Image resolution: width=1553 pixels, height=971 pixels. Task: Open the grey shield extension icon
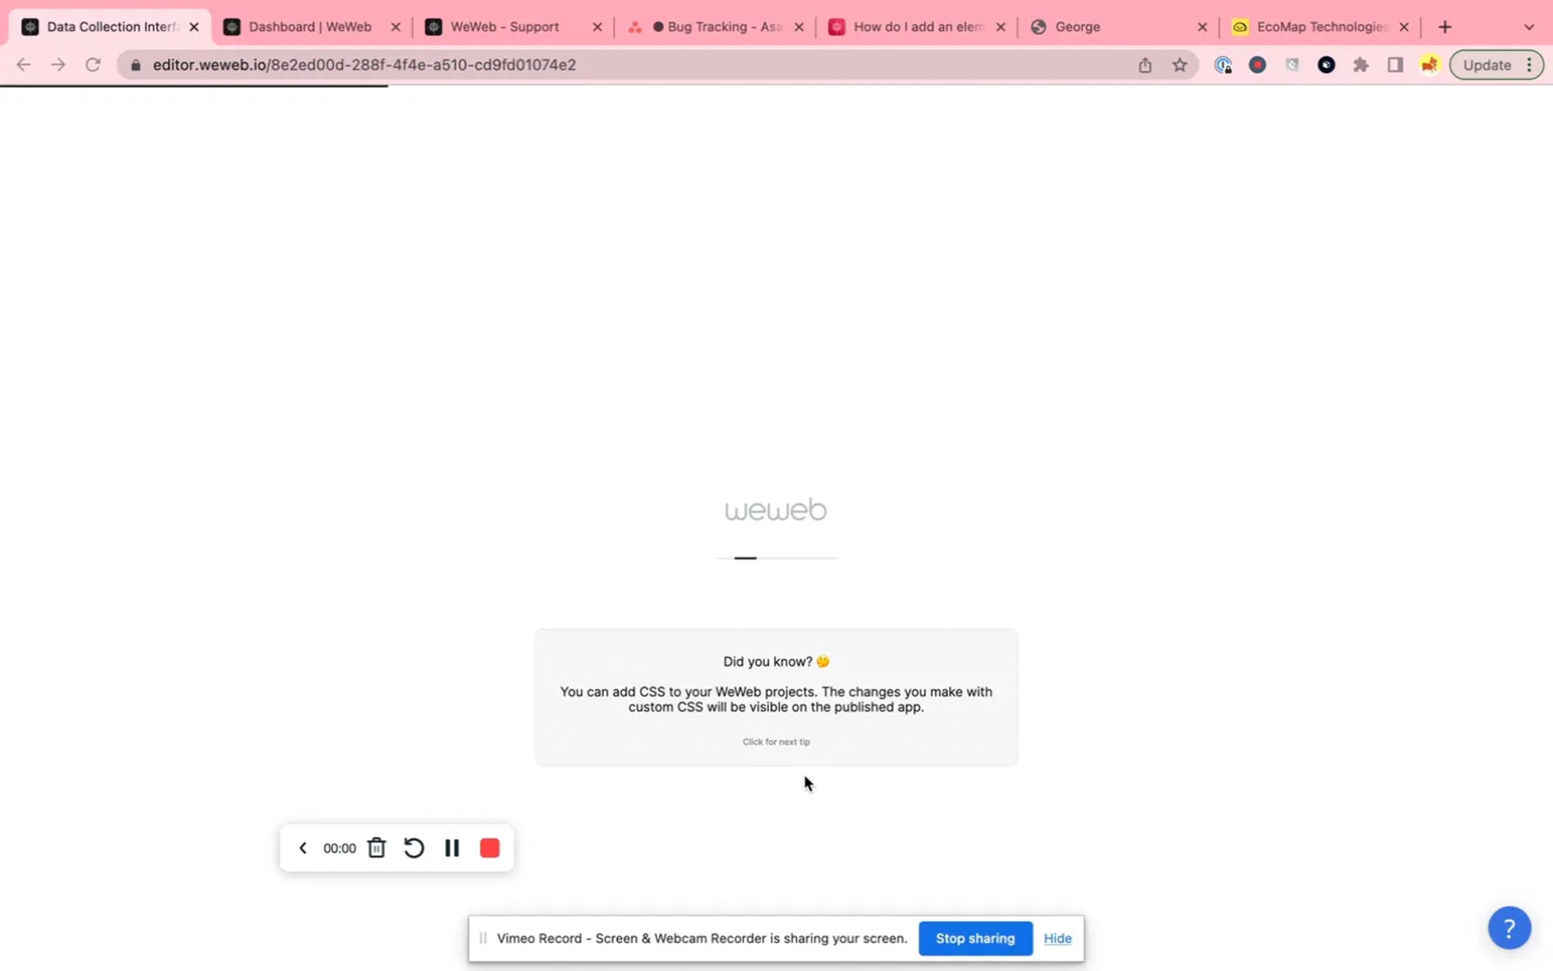pos(1292,65)
